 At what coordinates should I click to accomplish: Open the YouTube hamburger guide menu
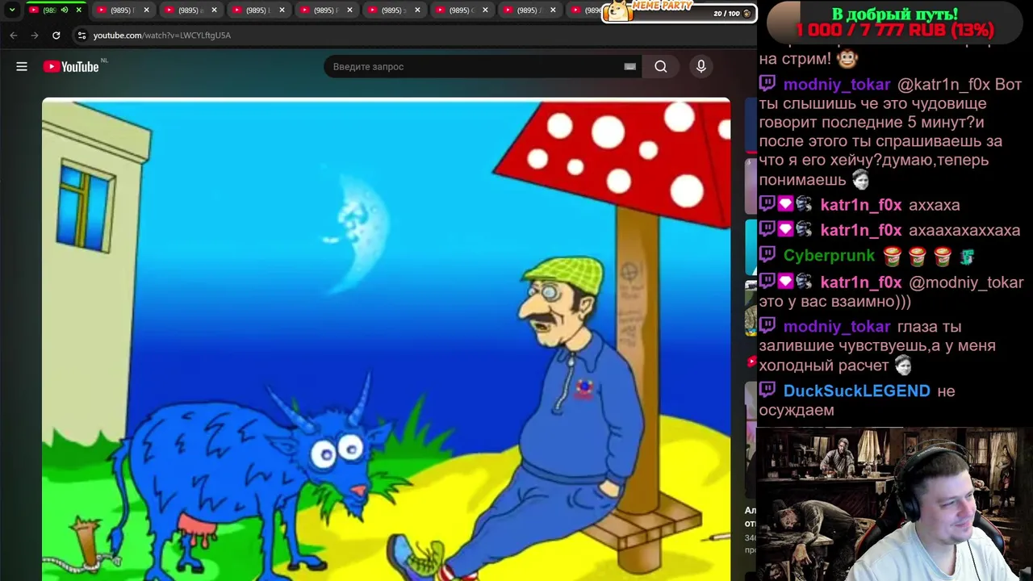22,66
